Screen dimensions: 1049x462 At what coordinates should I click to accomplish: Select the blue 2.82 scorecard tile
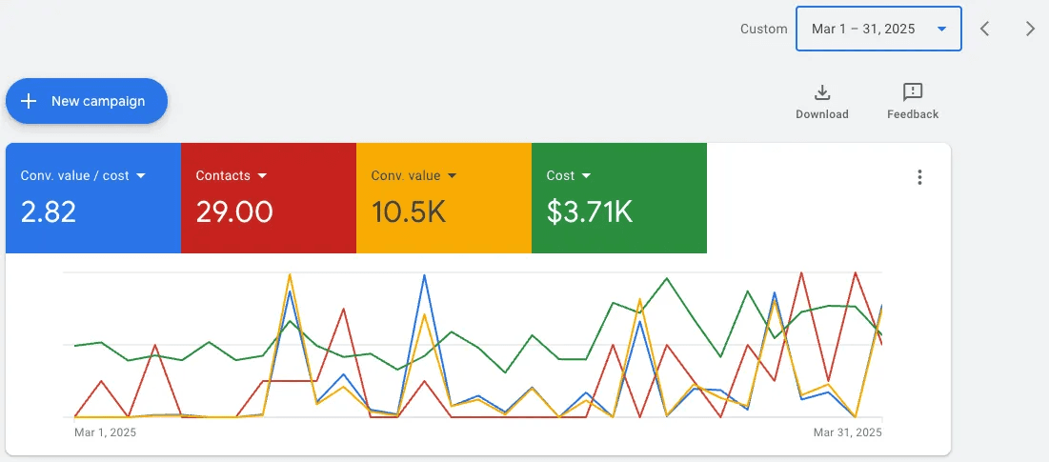click(x=93, y=198)
